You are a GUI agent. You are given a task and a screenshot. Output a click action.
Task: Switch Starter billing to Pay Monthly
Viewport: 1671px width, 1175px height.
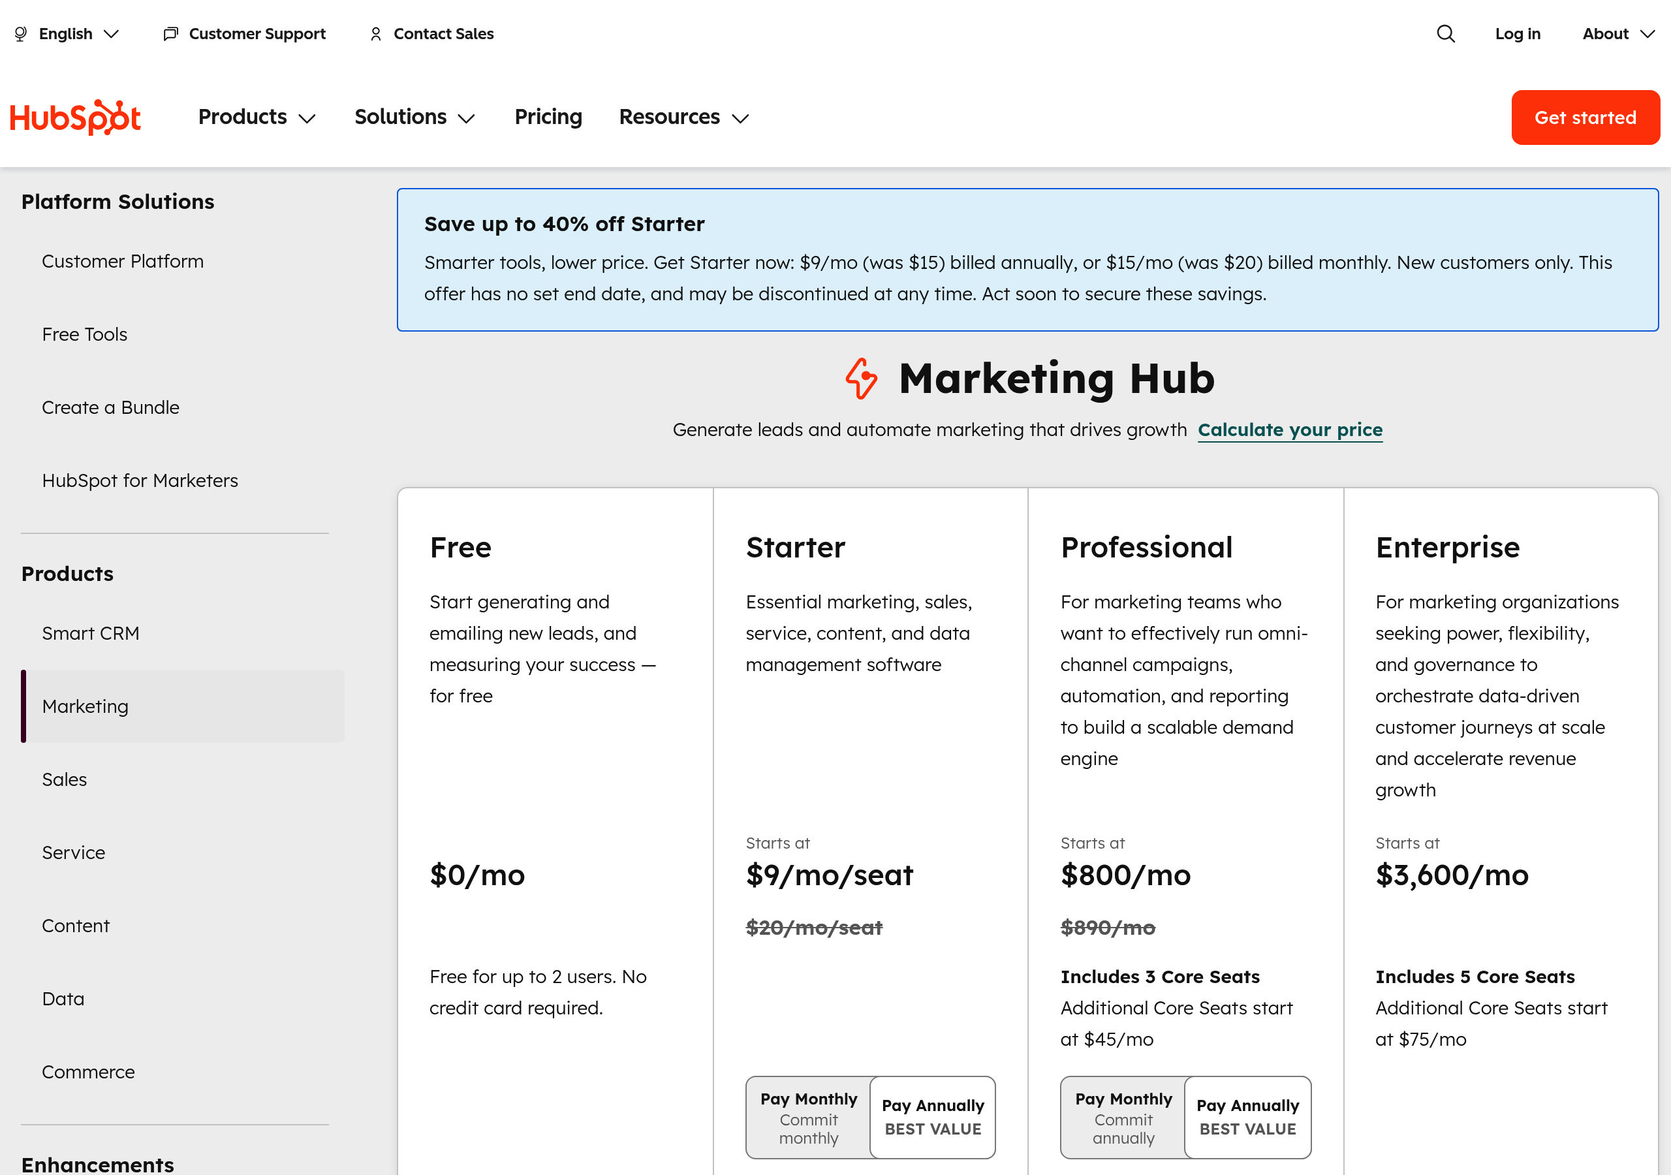pyautogui.click(x=808, y=1117)
